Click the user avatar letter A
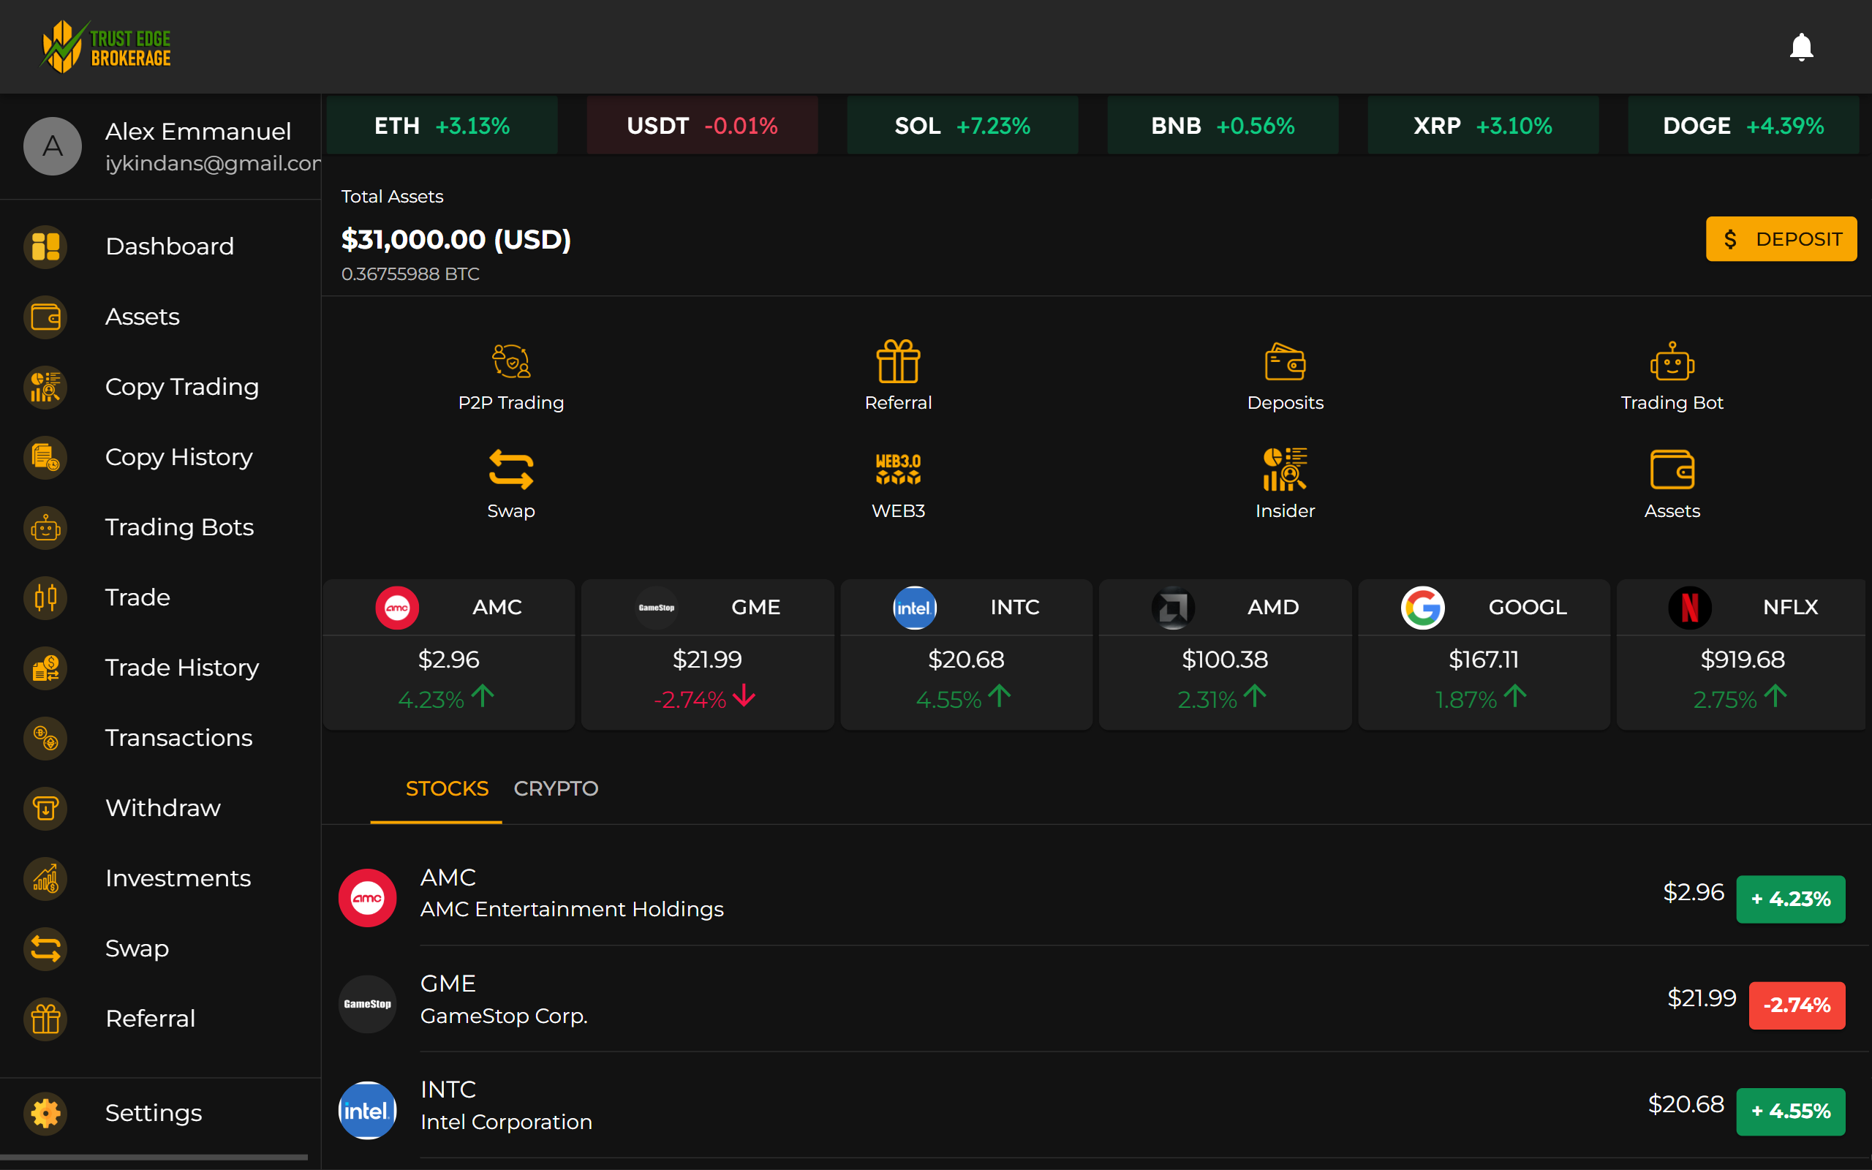This screenshot has width=1872, height=1170. (53, 146)
